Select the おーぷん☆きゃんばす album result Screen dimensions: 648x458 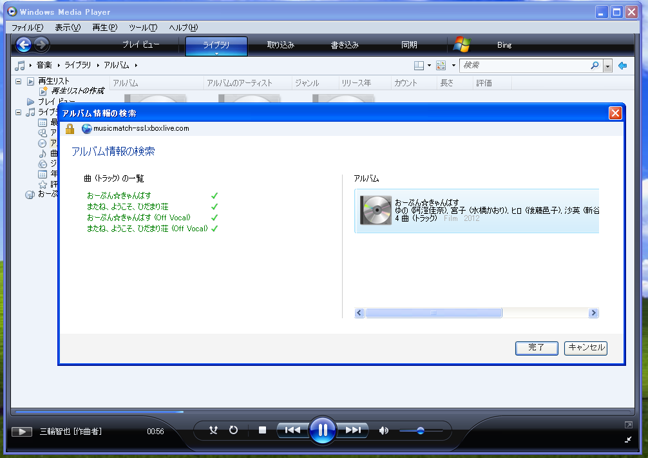click(x=477, y=210)
